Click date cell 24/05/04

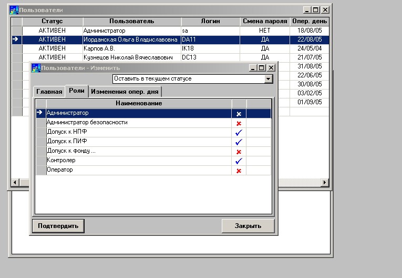pyautogui.click(x=310, y=48)
